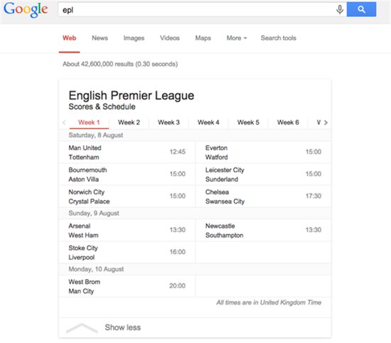Select the Week 2 schedule tab
The height and width of the screenshot is (343, 391).
[129, 122]
